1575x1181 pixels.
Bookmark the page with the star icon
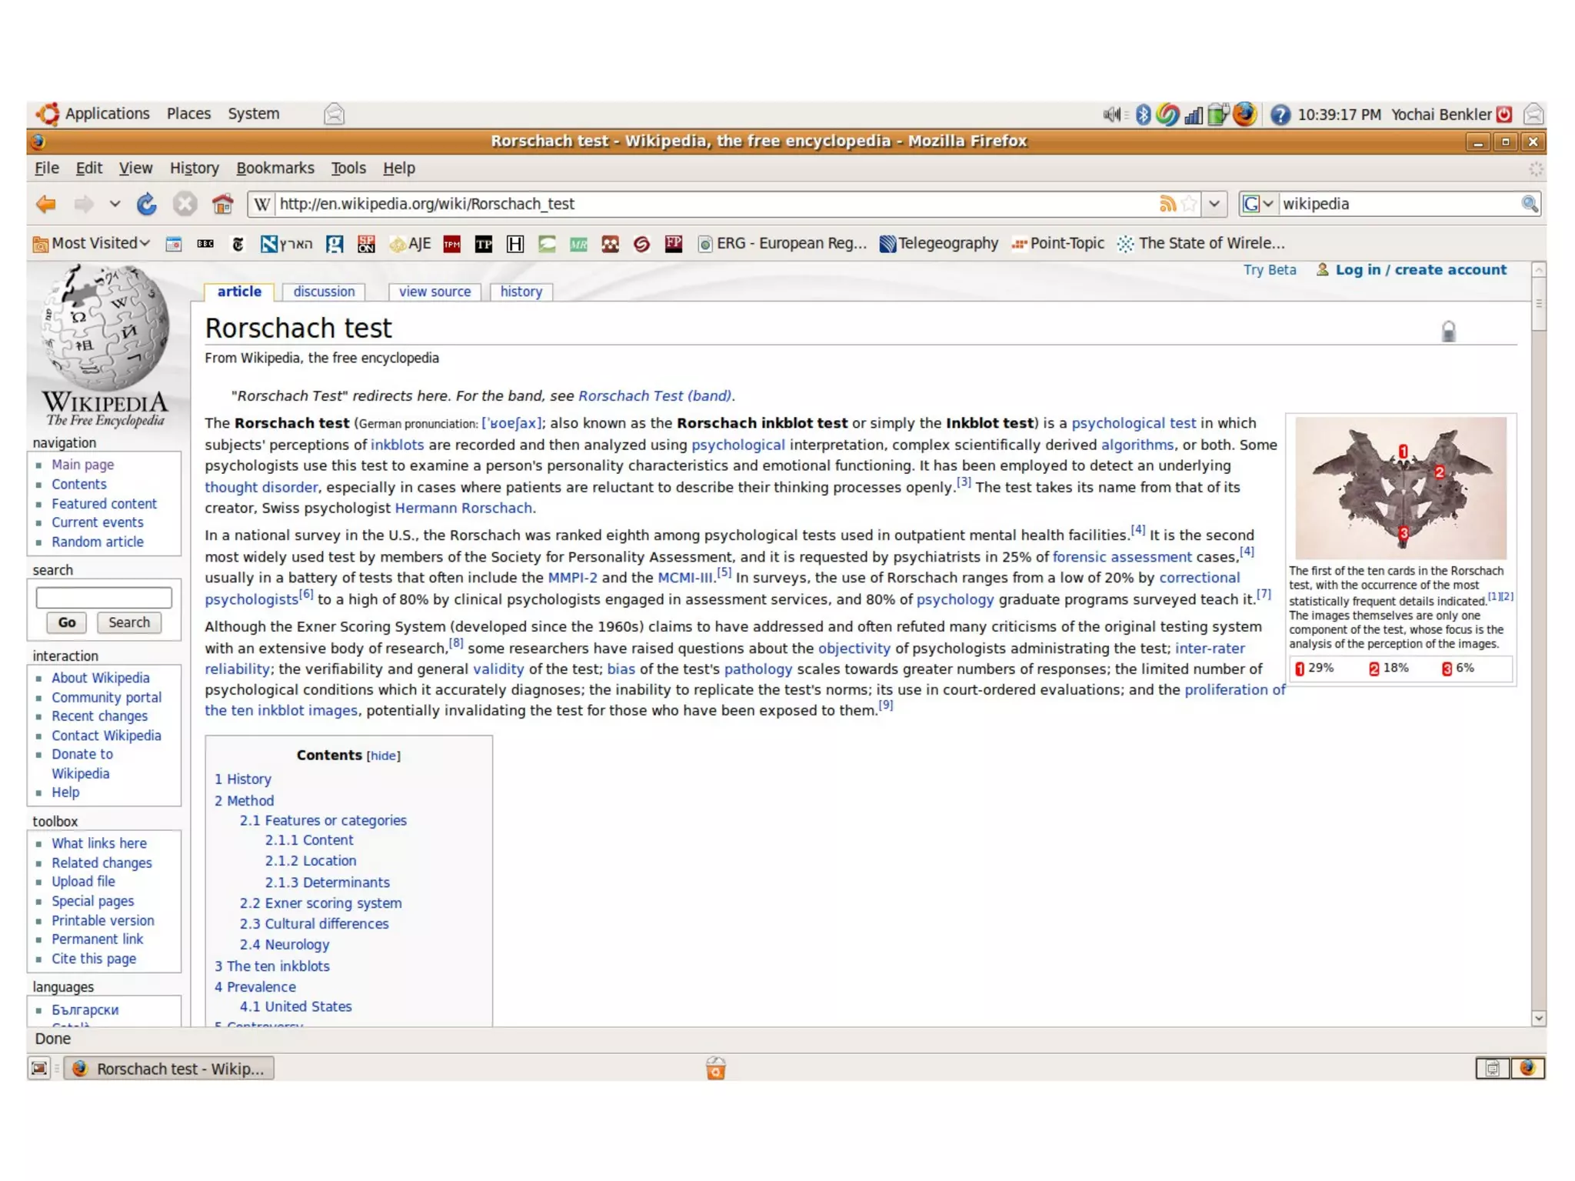pyautogui.click(x=1189, y=204)
